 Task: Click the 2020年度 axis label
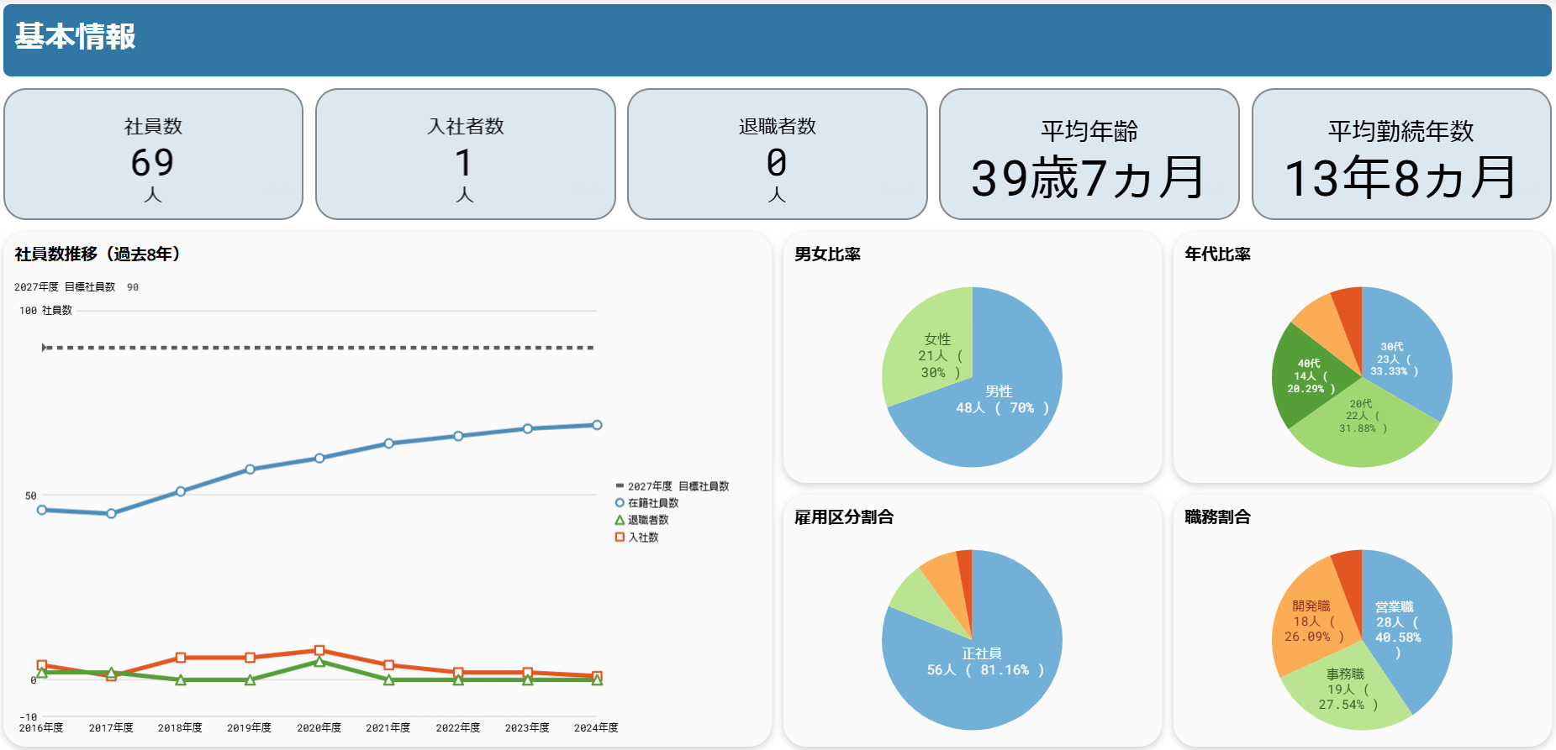tap(319, 727)
